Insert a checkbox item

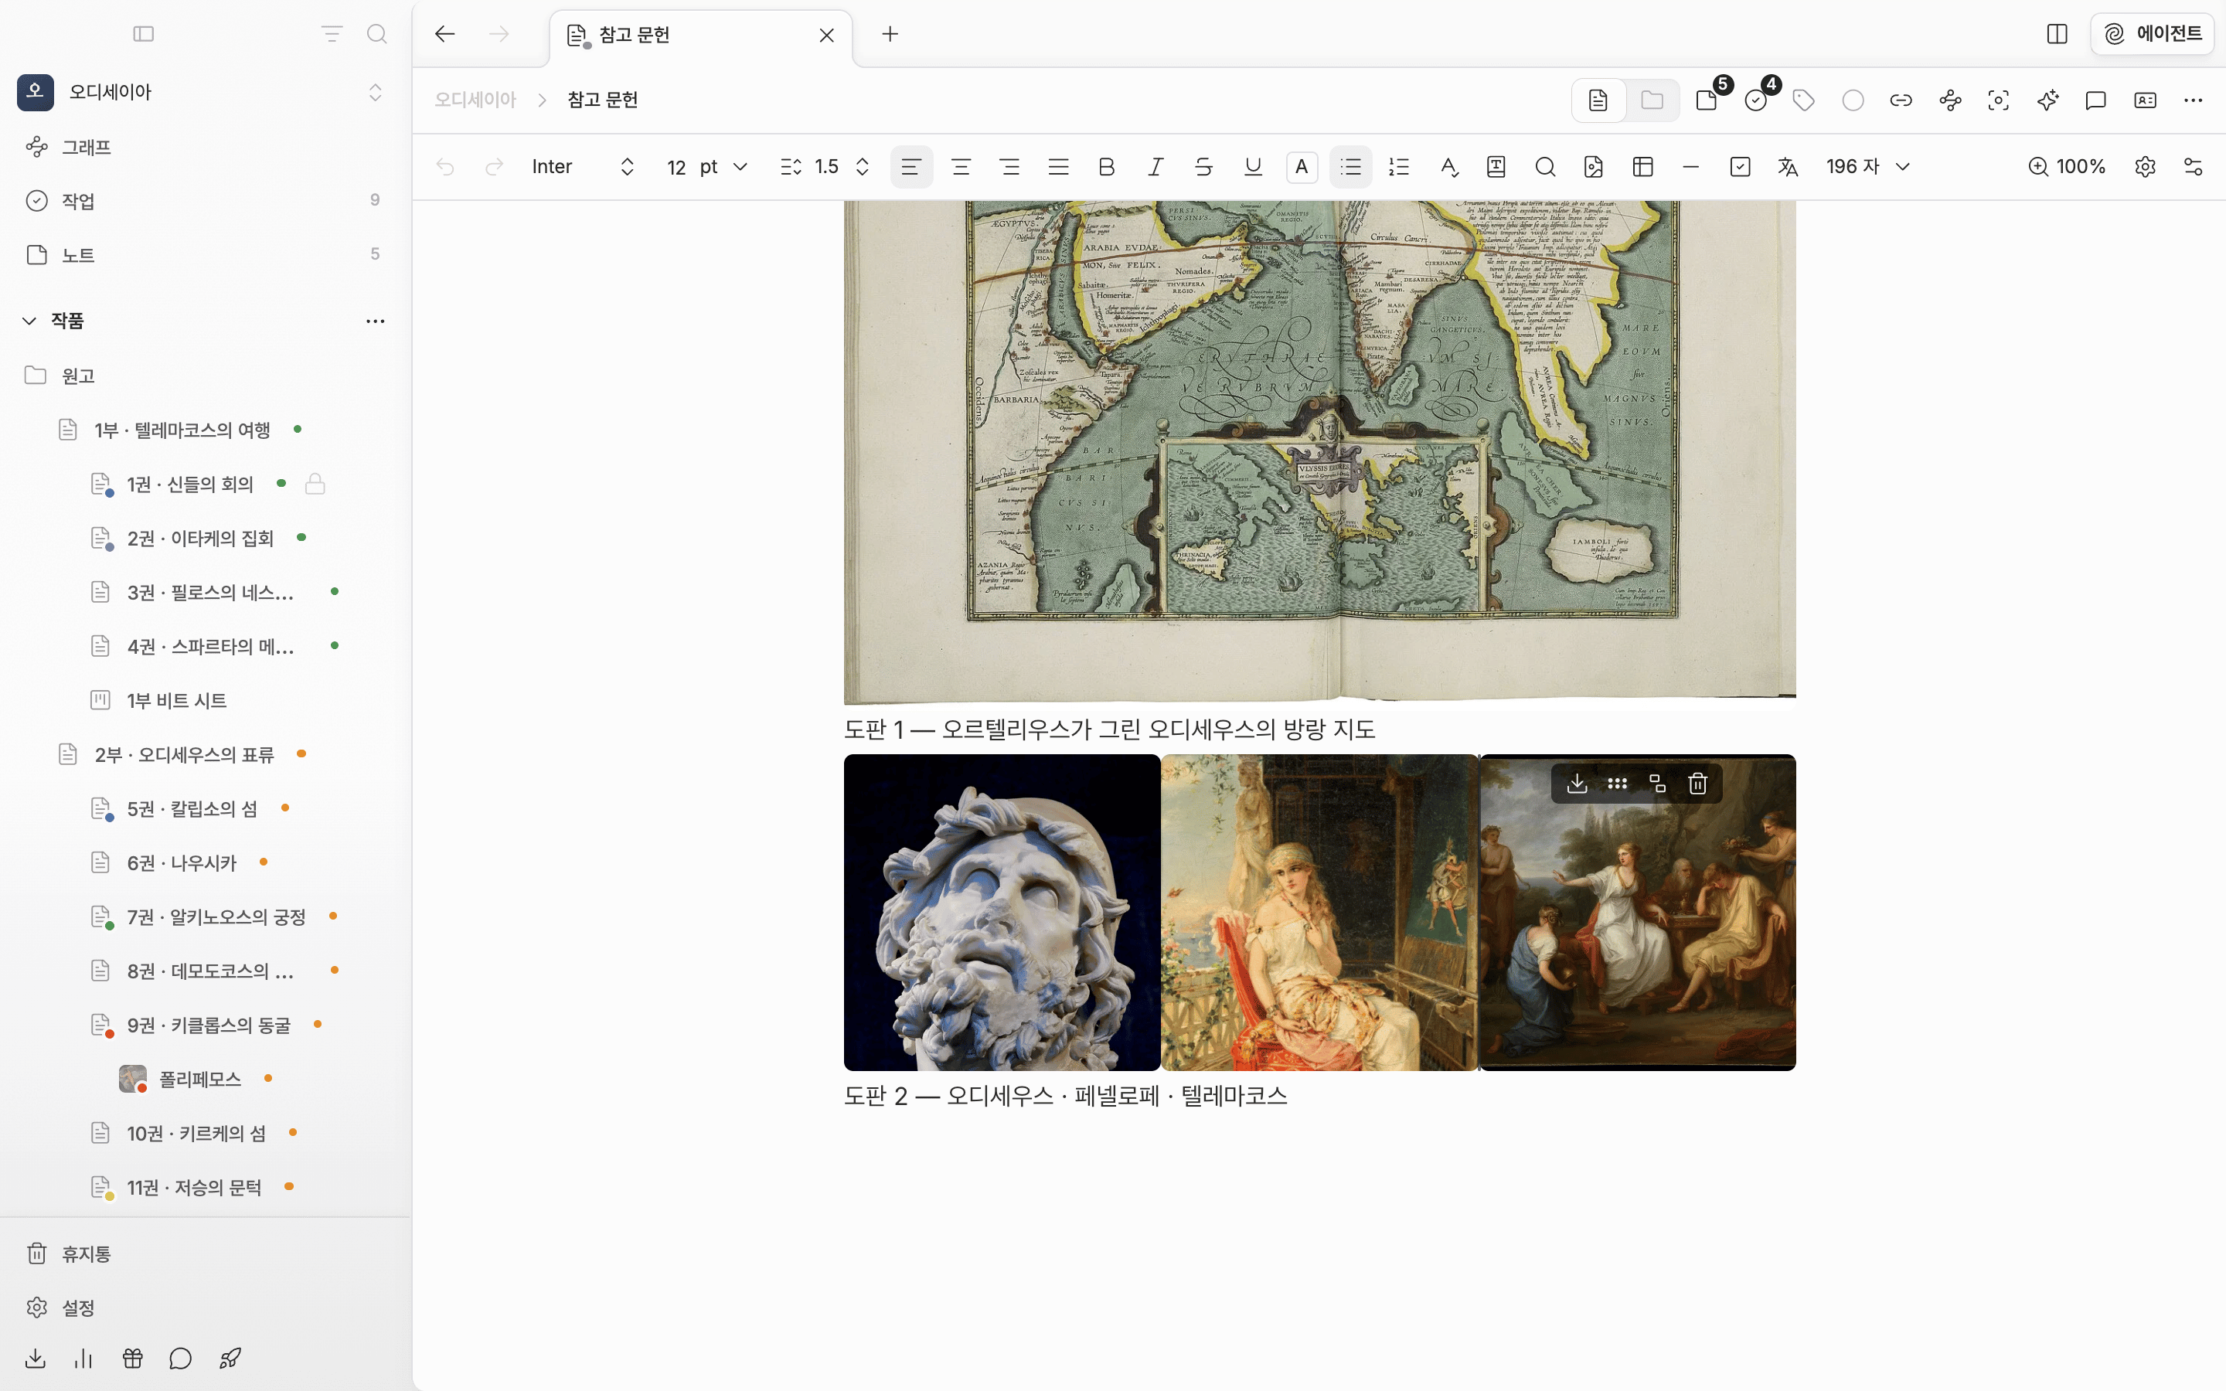pos(1739,166)
